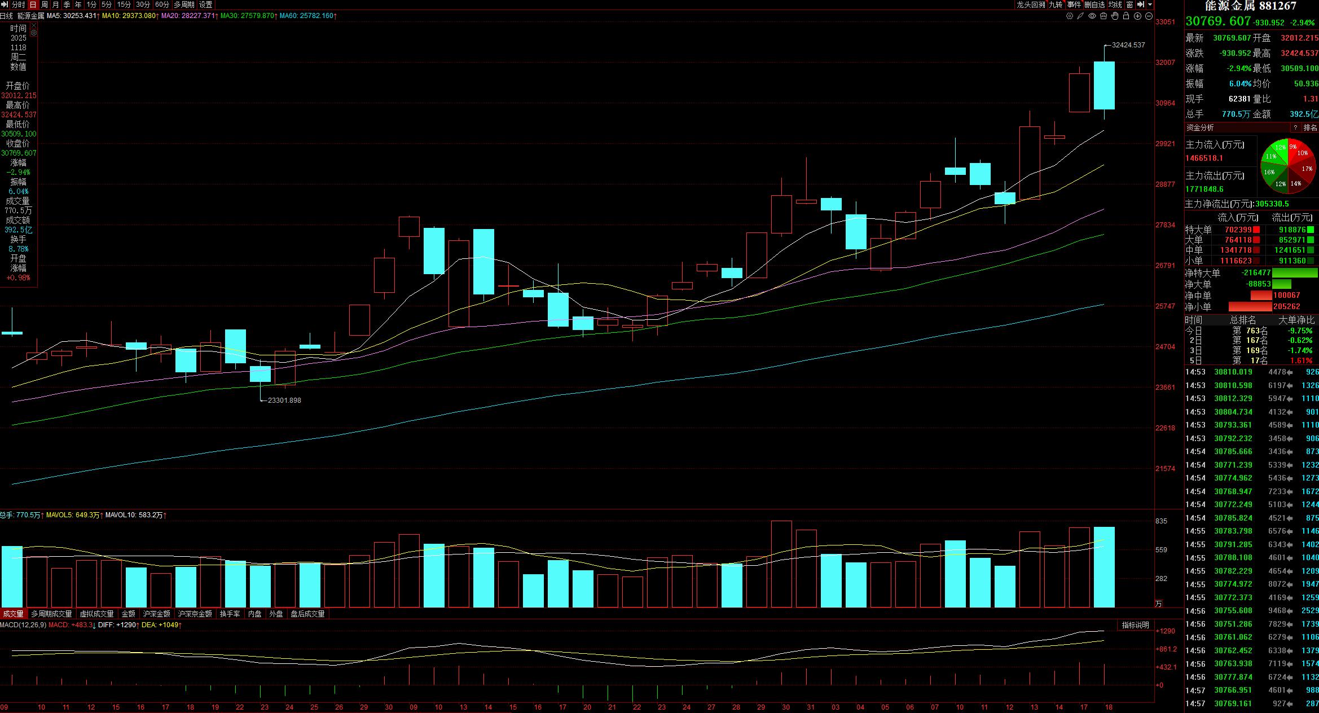Open the toolbox briefcase icon
Screen dimensions: 1319x713
coord(1103,16)
